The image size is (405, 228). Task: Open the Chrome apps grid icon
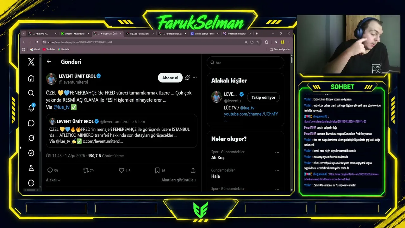tap(23, 49)
